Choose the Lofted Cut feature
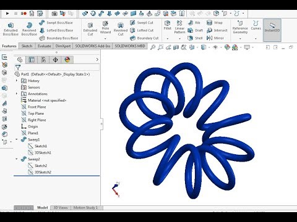 click(142, 30)
